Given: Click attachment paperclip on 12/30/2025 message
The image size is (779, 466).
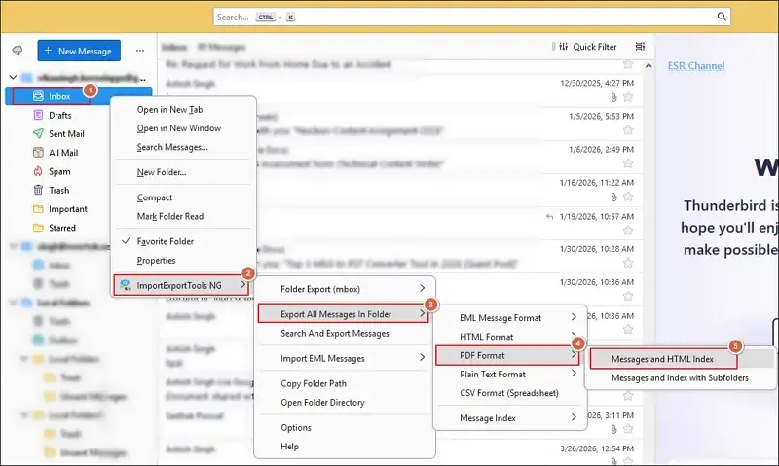Looking at the screenshot, I should [613, 97].
